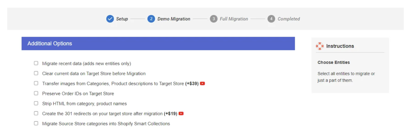Click the Demo Migration step 2 circle

151,19
